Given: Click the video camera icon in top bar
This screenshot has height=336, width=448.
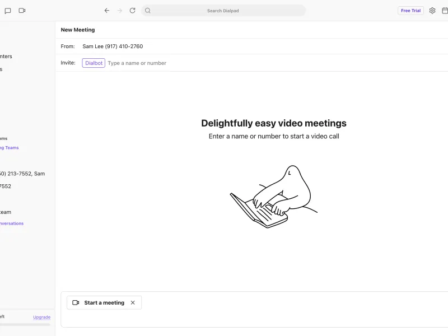Looking at the screenshot, I should click(22, 11).
